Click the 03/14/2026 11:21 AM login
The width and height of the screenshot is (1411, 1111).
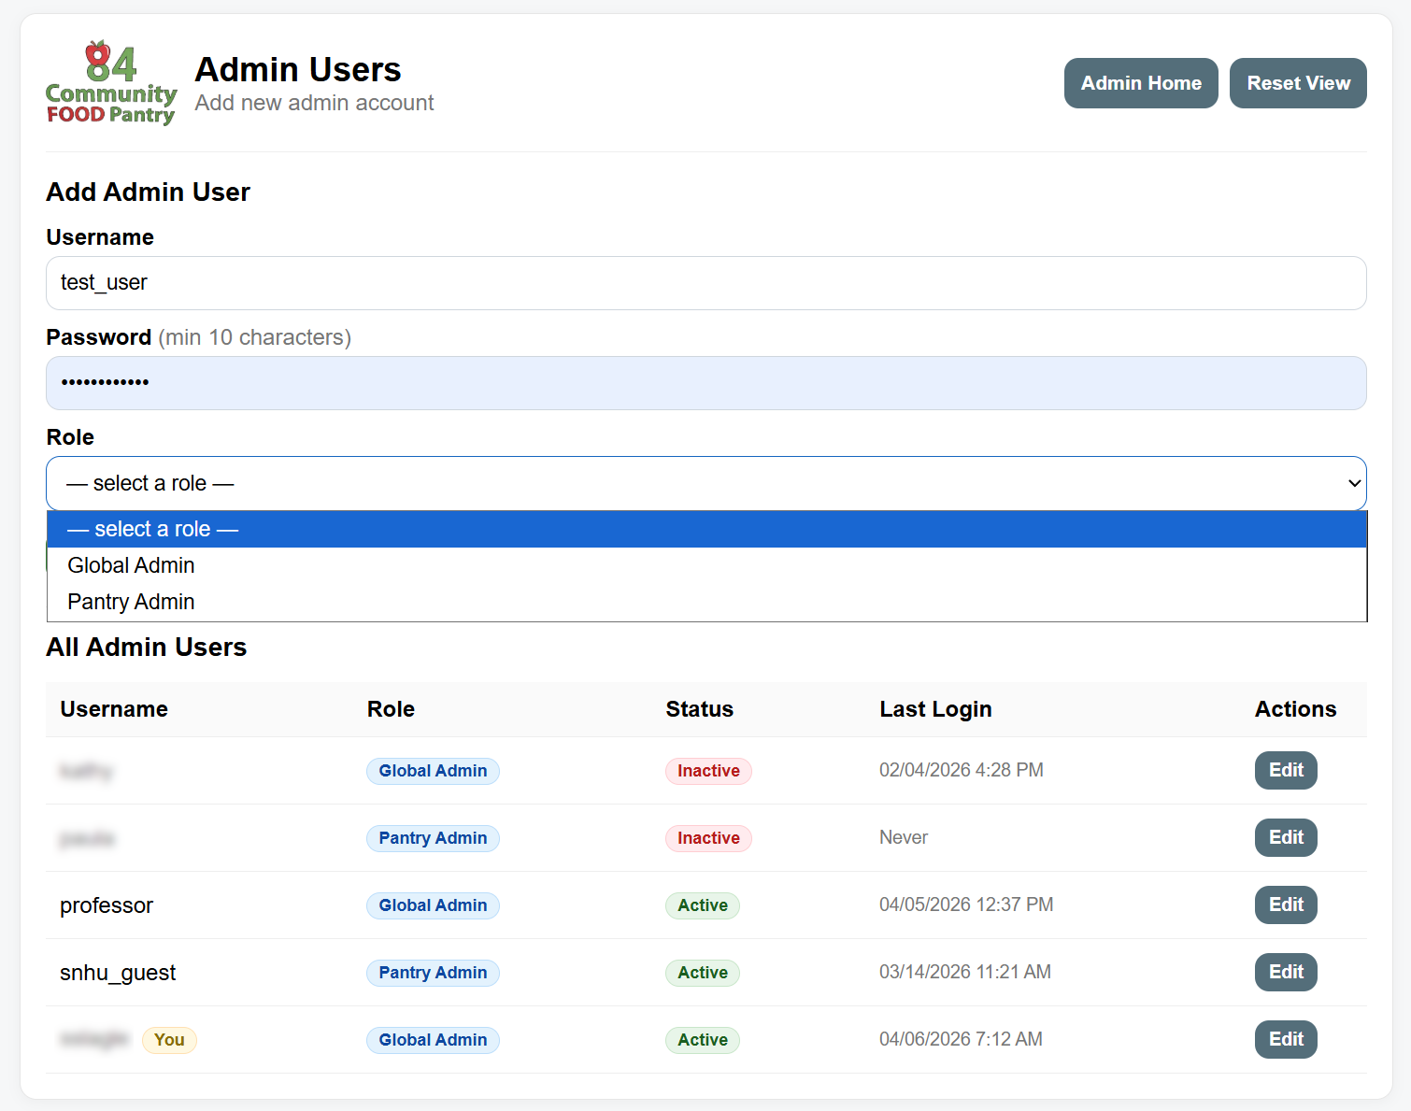(x=965, y=972)
